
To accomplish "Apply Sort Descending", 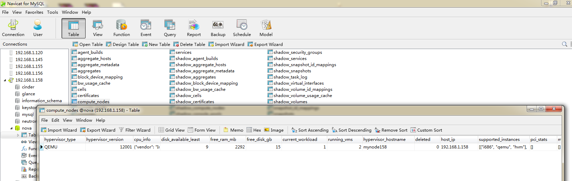I will pyautogui.click(x=352, y=130).
